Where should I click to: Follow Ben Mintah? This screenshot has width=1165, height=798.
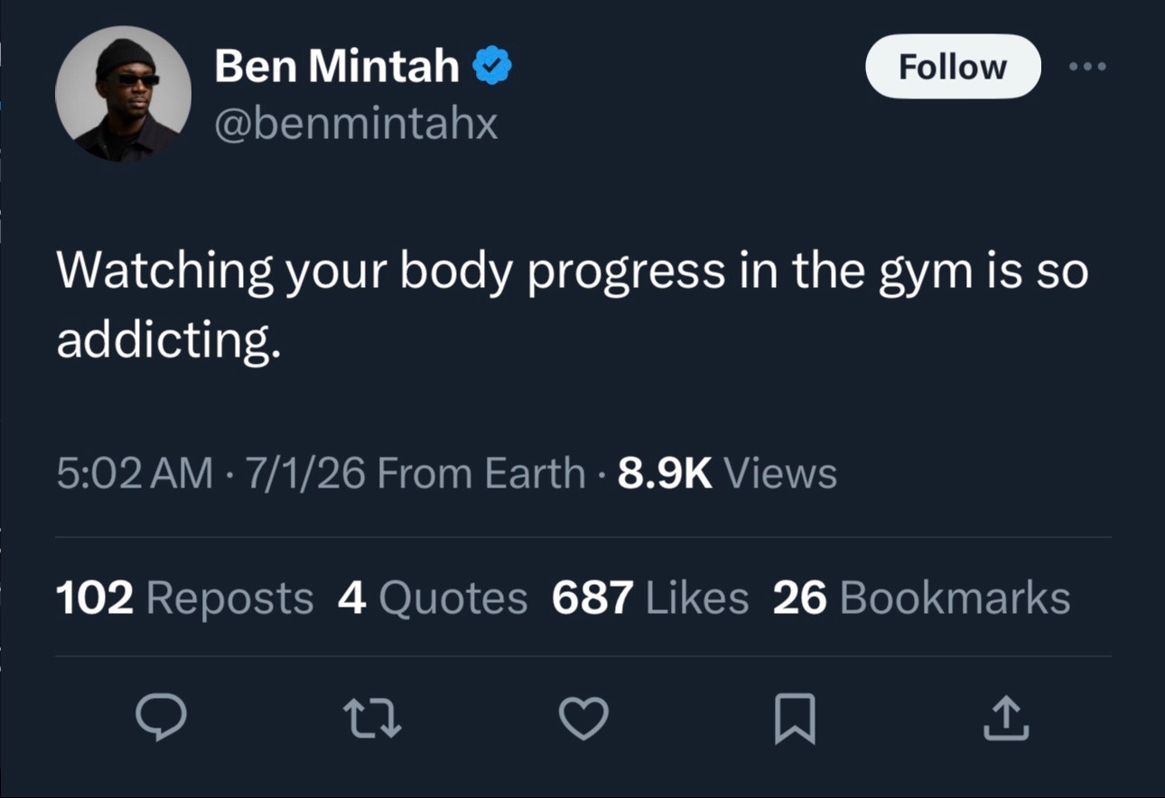(x=953, y=67)
